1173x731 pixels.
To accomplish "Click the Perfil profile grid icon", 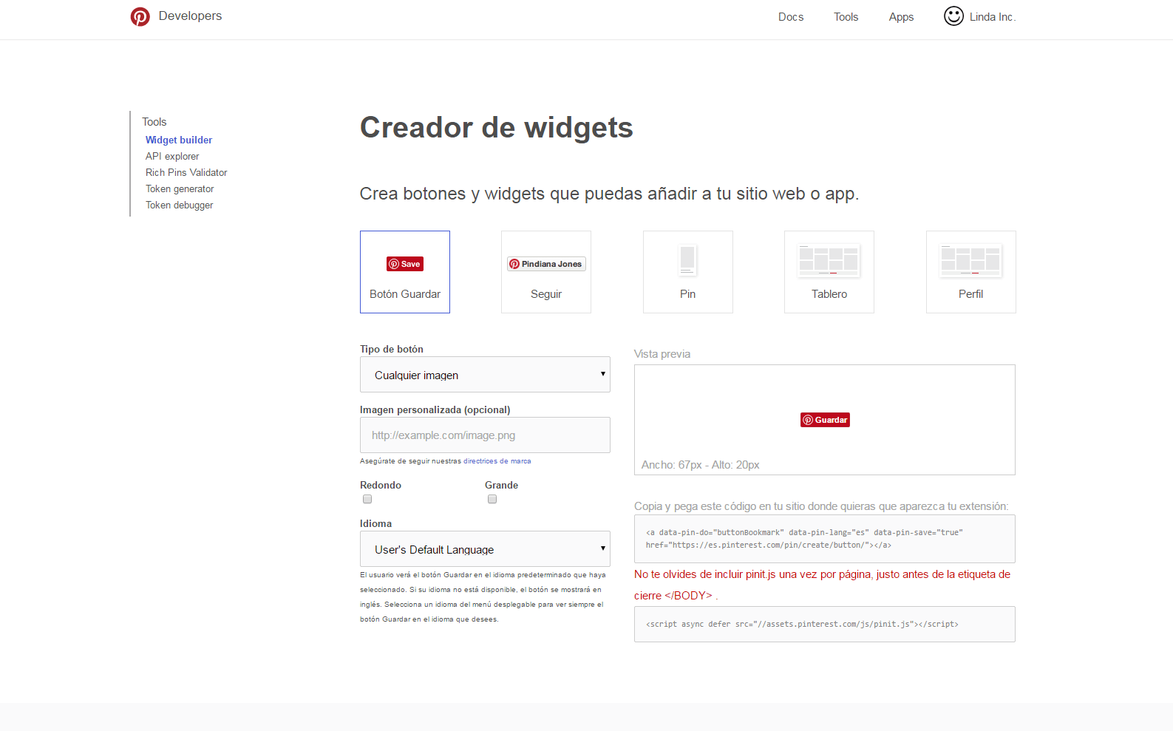I will (970, 261).
